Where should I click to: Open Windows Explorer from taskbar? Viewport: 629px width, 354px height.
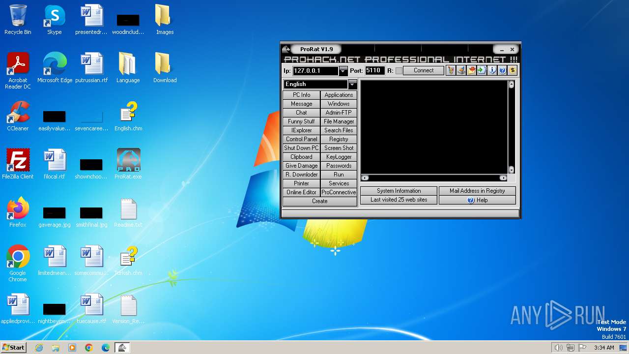56,348
